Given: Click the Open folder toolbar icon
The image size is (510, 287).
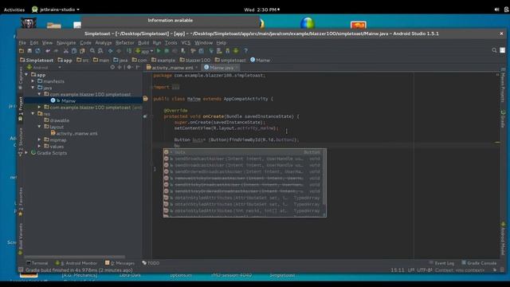Looking at the screenshot, I should click(22, 51).
